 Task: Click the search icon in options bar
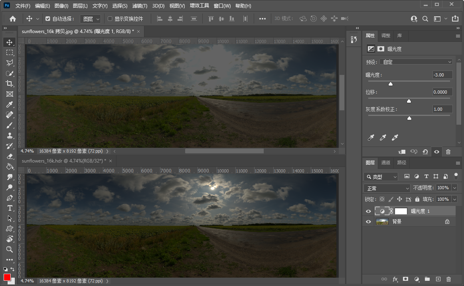425,19
